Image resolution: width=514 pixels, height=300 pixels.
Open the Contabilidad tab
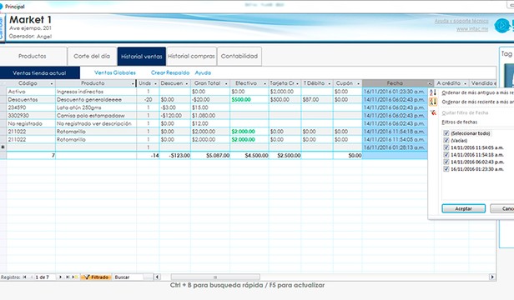[x=239, y=57]
